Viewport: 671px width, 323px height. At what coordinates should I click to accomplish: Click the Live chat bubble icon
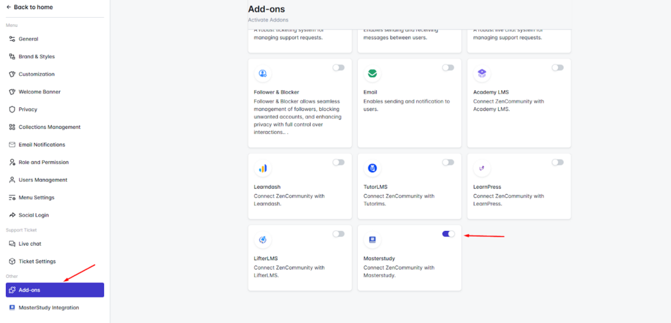[12, 243]
